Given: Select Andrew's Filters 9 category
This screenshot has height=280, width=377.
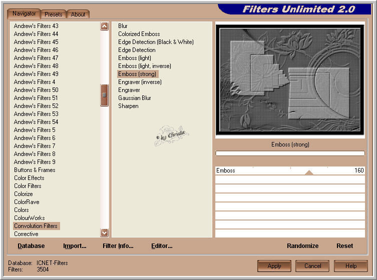Looking at the screenshot, I should click(x=35, y=162).
